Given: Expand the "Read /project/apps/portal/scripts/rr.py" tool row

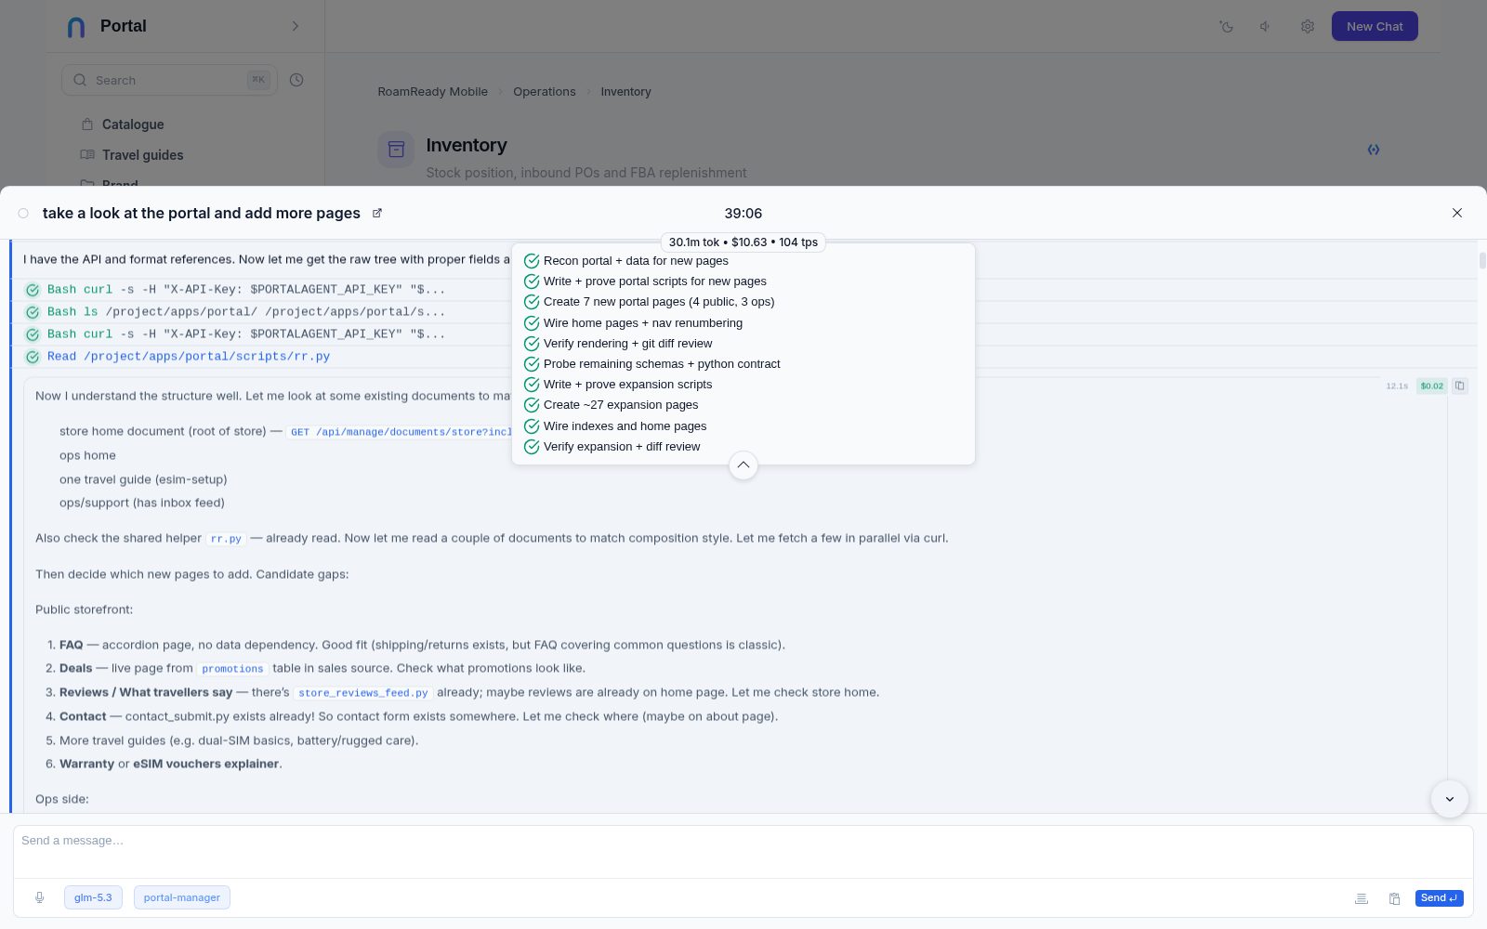Looking at the screenshot, I should [188, 357].
